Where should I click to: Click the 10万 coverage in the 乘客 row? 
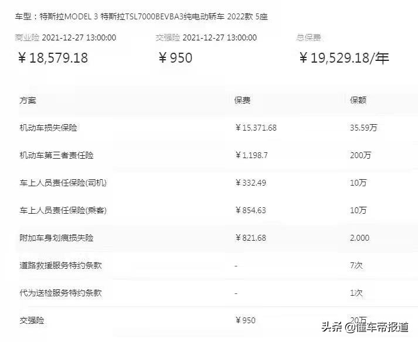(358, 210)
